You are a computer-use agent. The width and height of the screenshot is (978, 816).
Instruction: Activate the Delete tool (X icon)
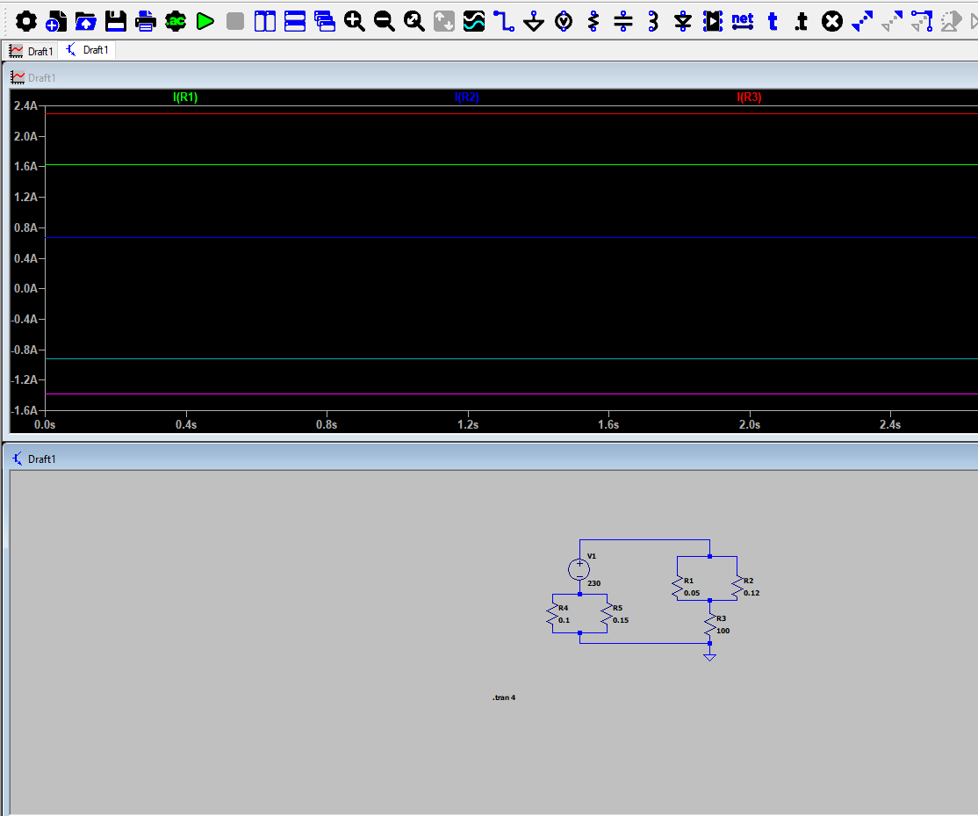(832, 21)
